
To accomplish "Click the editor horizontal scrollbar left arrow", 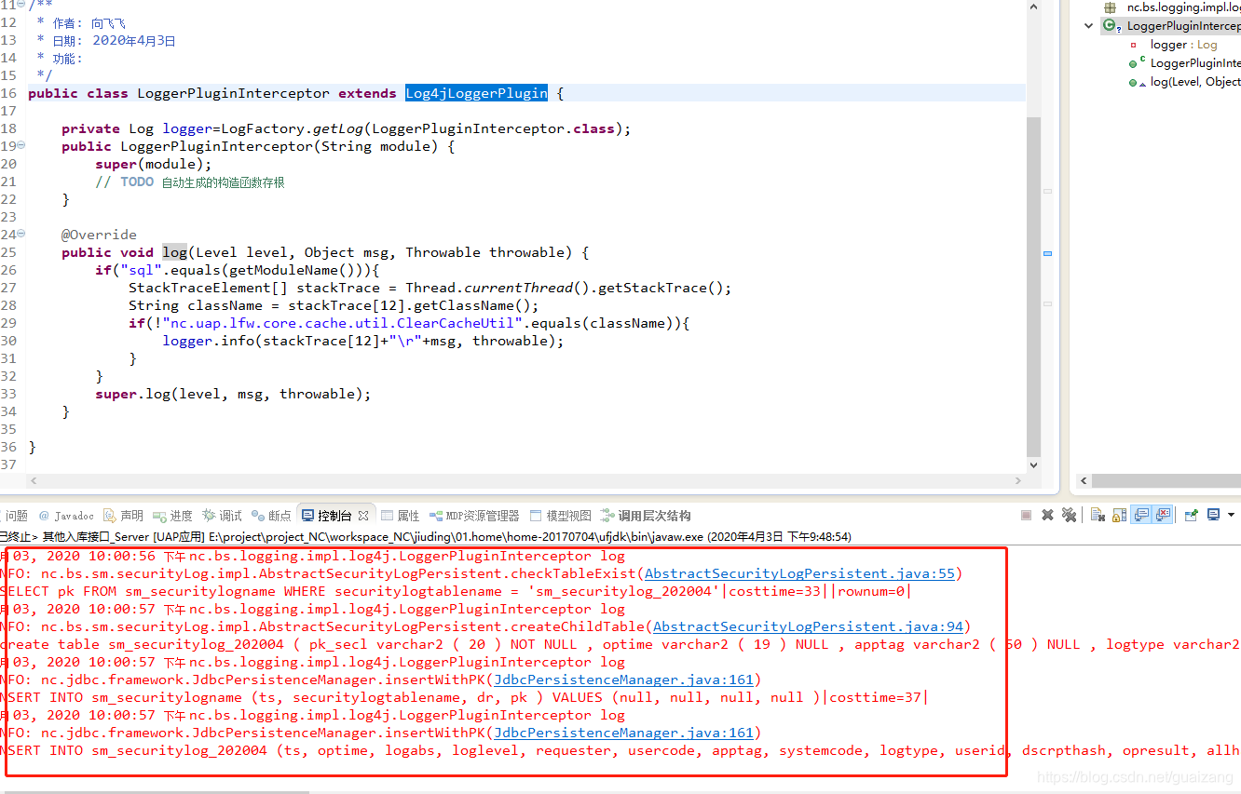I will [x=34, y=481].
